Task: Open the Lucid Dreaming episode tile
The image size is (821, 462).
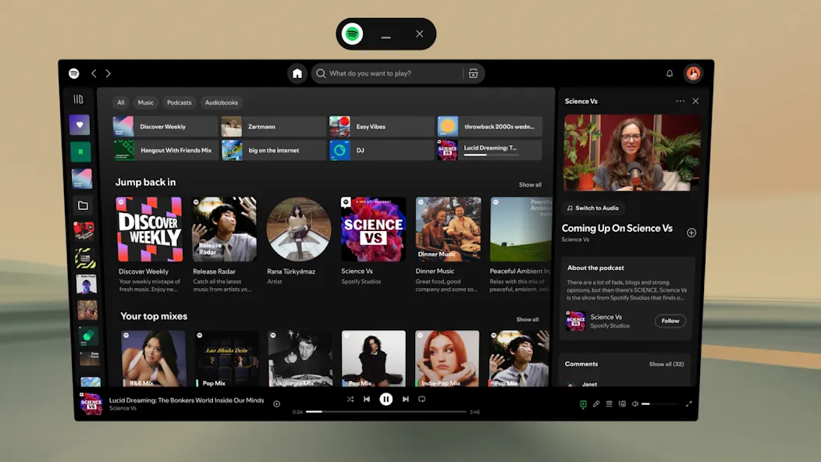Action: pos(489,150)
